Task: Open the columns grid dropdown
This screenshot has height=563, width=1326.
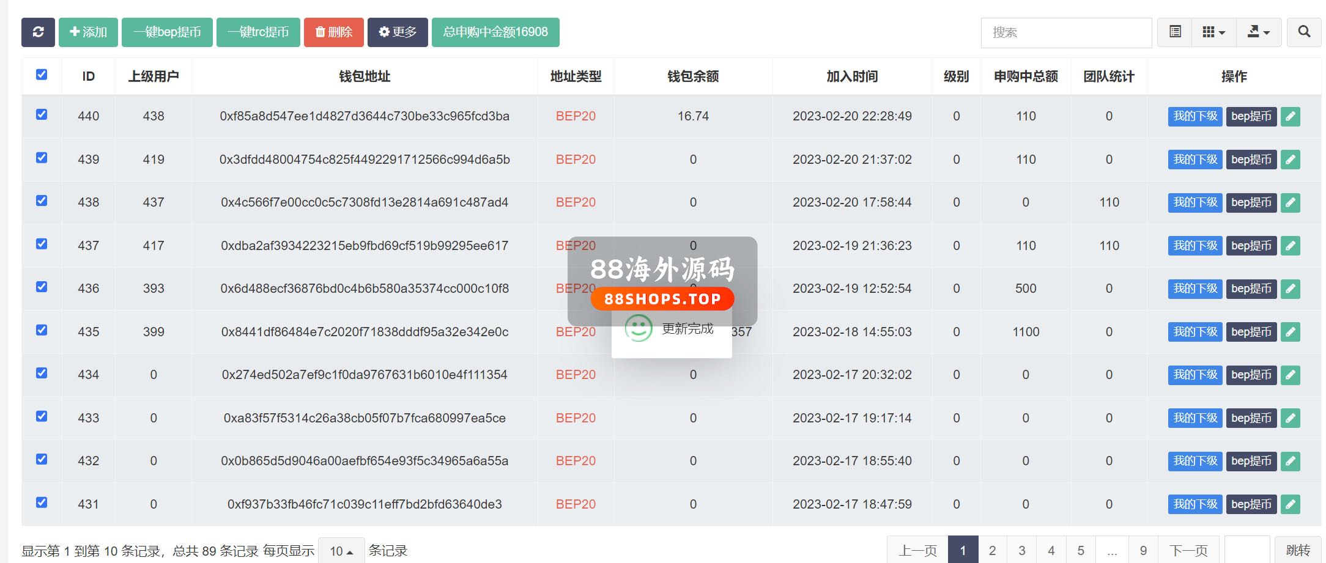Action: tap(1213, 32)
